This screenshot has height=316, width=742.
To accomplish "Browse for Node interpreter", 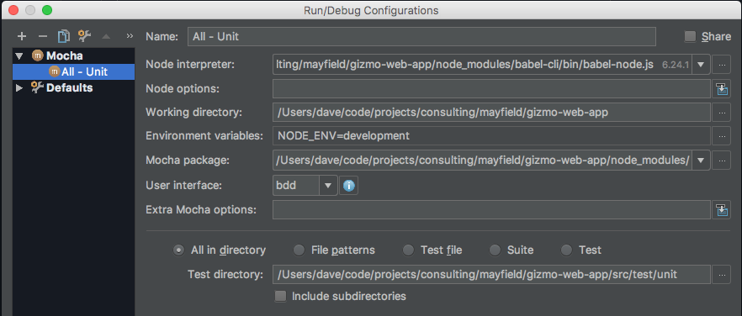I will [x=722, y=65].
